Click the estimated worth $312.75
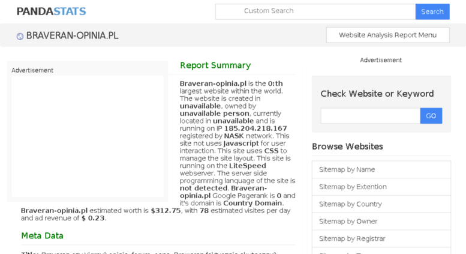This screenshot has width=466, height=254. coord(166,211)
